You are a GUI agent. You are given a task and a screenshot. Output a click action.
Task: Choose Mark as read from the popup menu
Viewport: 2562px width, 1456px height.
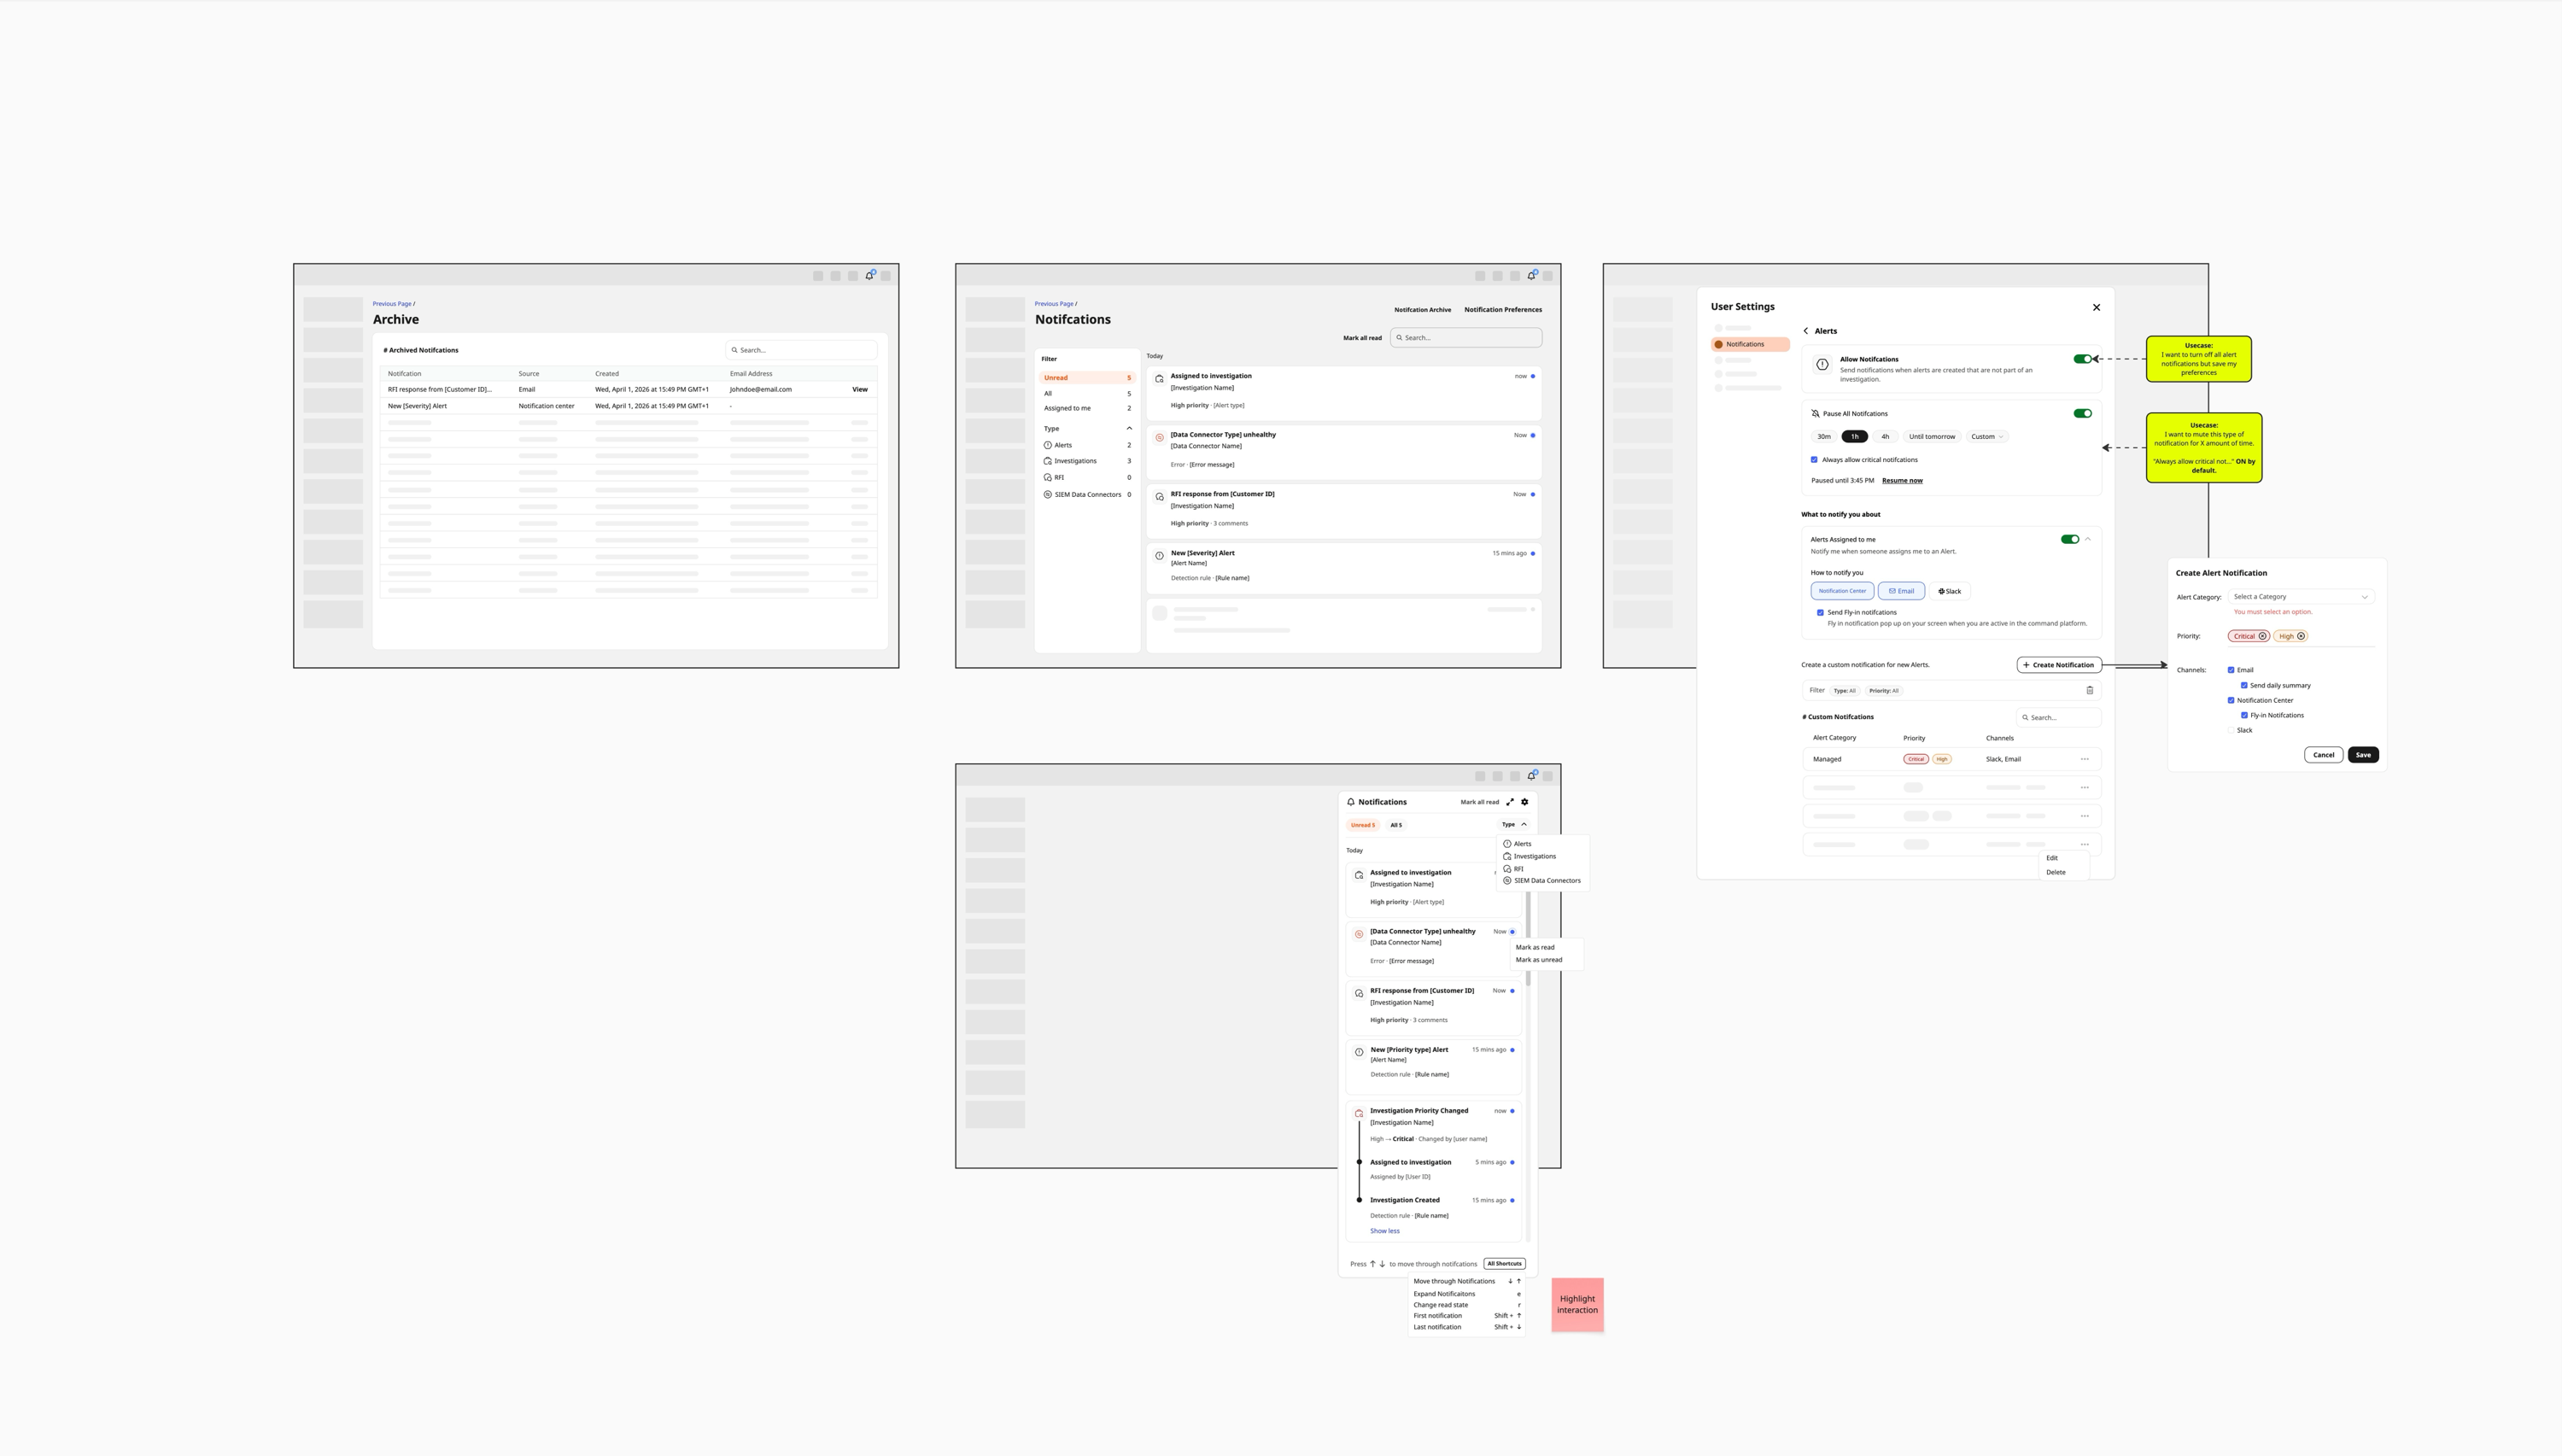click(x=1535, y=948)
